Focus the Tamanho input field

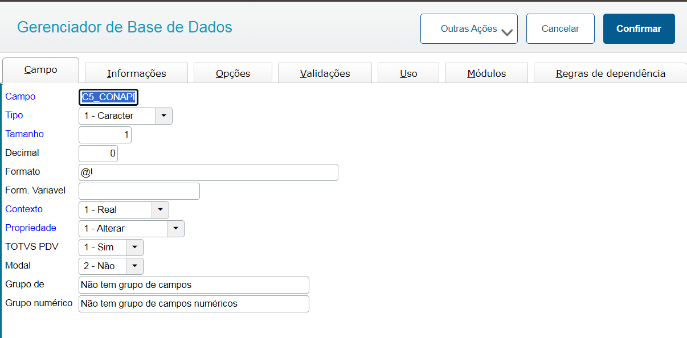[x=105, y=135]
